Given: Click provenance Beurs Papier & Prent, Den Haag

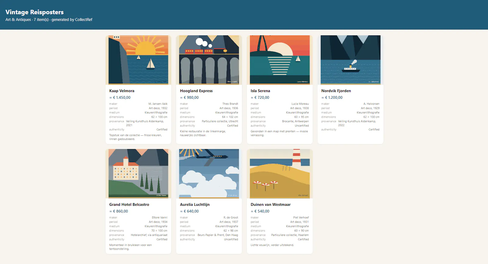Looking at the screenshot, I should pyautogui.click(x=218, y=235).
